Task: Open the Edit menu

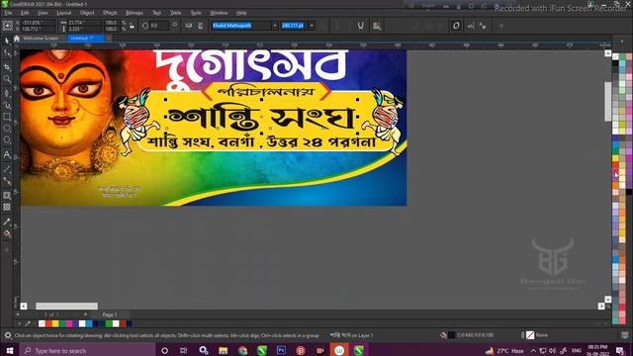Action: coord(25,13)
